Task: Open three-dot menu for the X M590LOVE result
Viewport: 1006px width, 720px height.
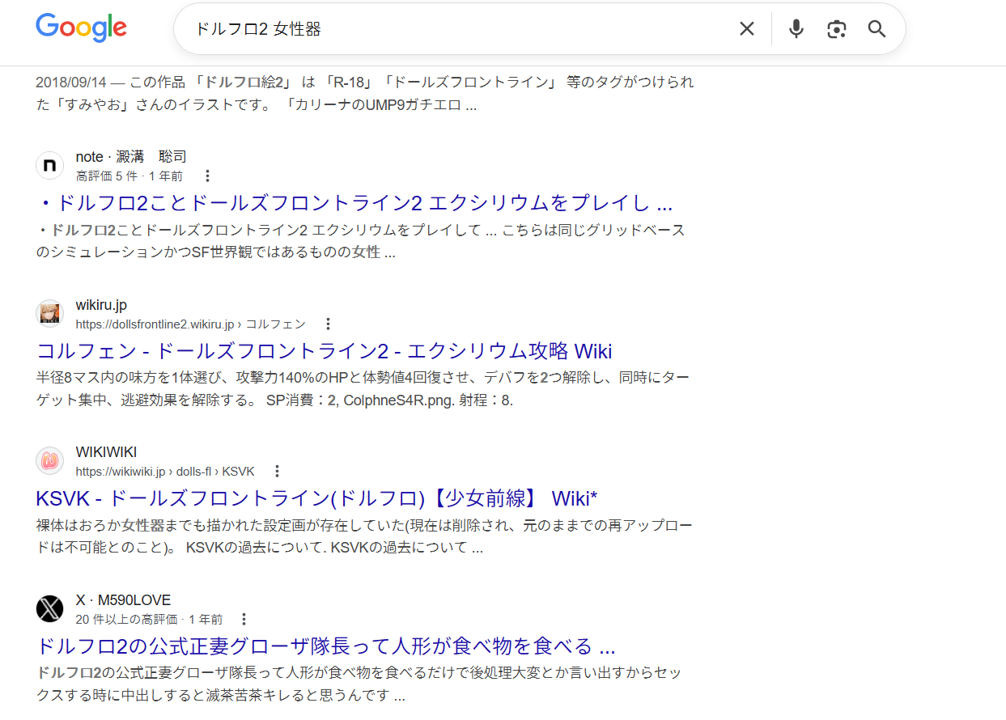Action: pyautogui.click(x=244, y=619)
